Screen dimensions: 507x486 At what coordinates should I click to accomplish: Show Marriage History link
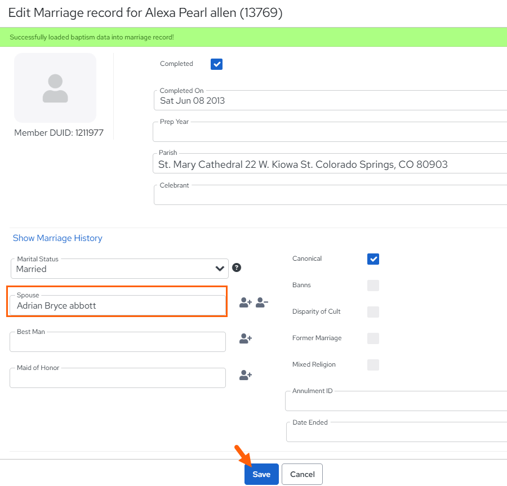click(x=57, y=238)
